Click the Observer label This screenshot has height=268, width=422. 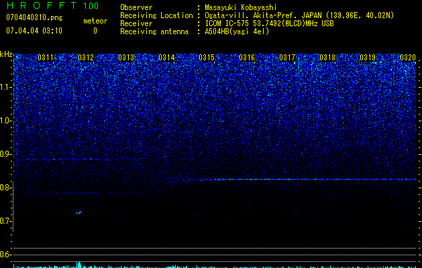pyautogui.click(x=136, y=7)
